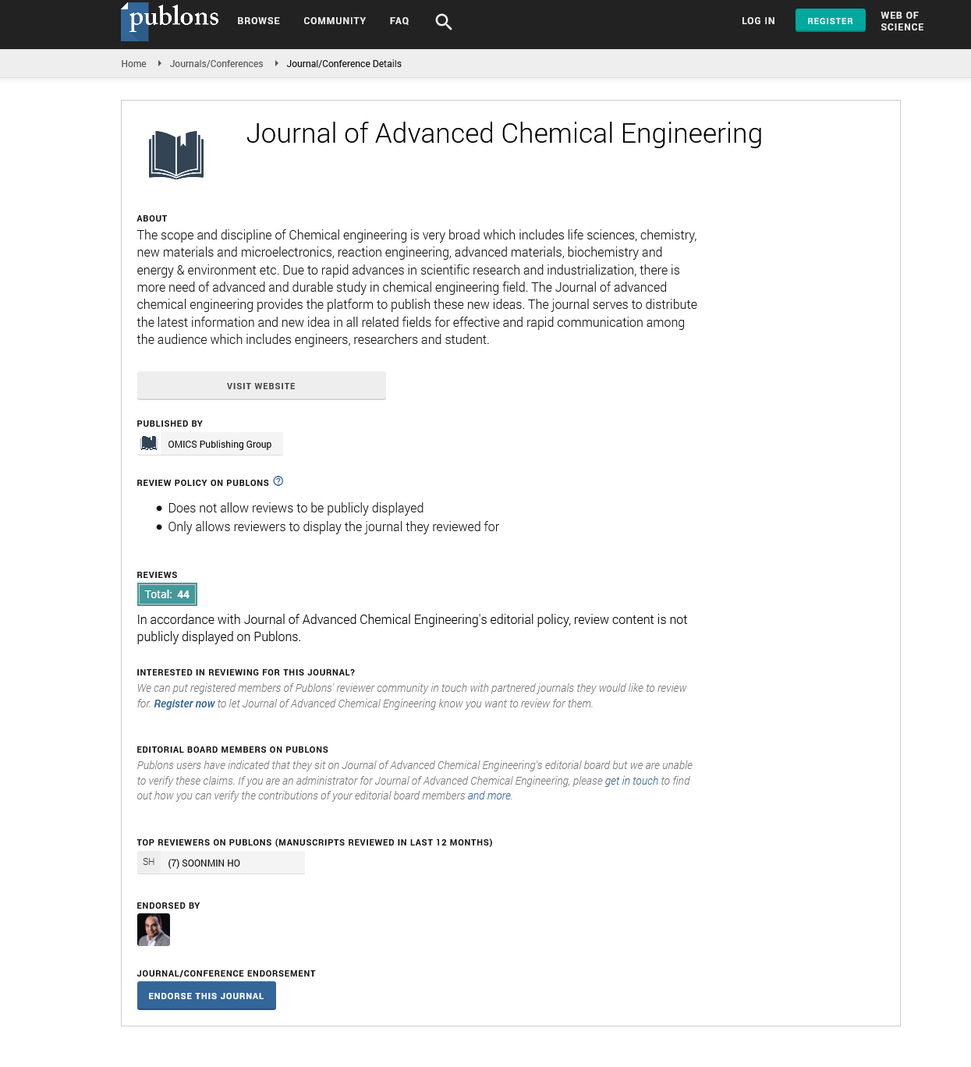
Task: Open OMICS Publishing Group page
Action: coord(220,445)
